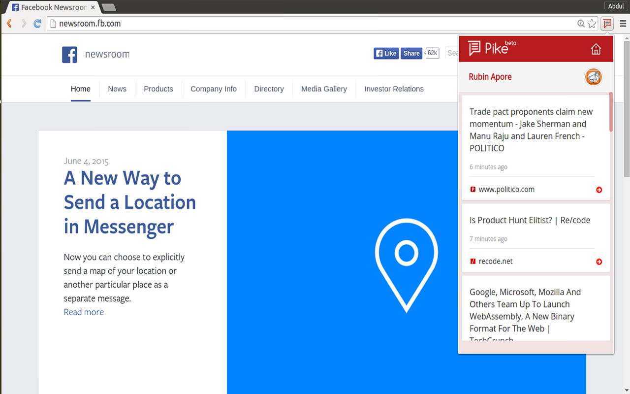Bookmark this page with the star icon

pos(592,23)
